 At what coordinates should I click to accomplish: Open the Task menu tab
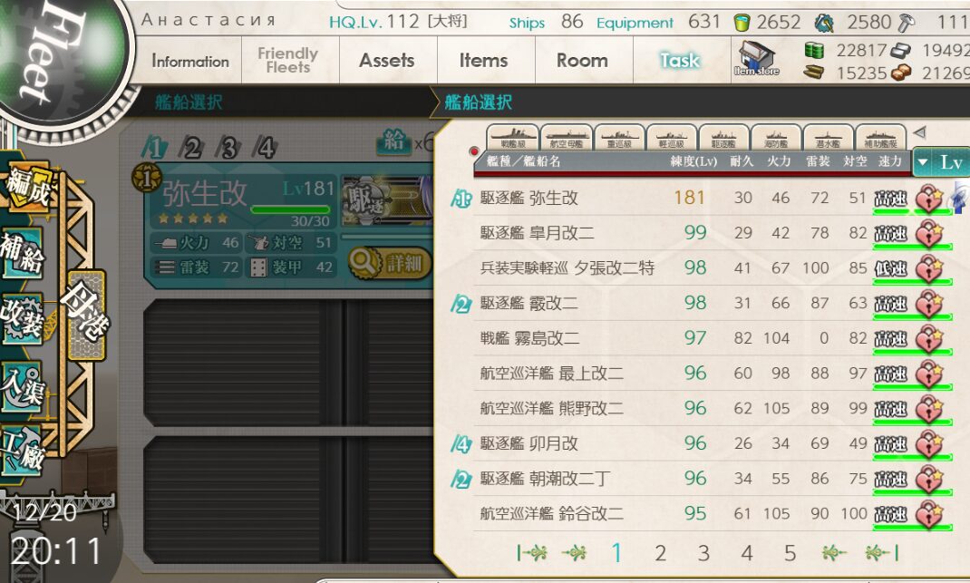[680, 60]
